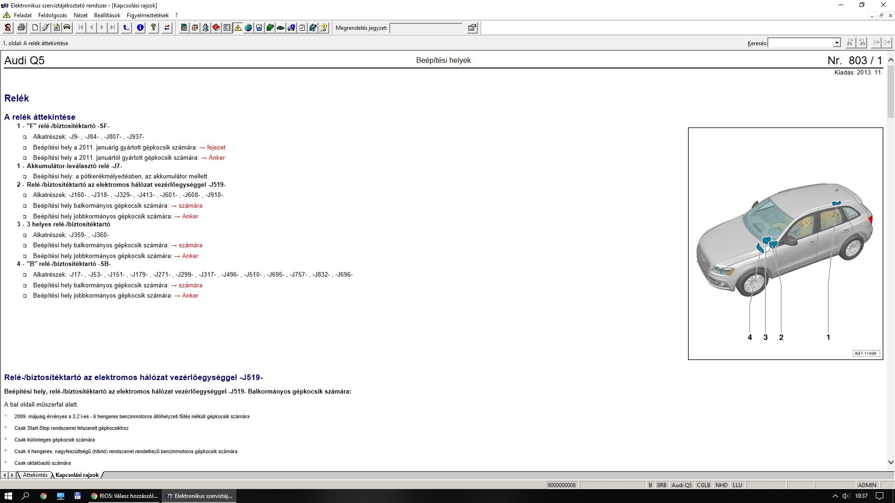Click the globe icon in toolbar
The image size is (895, 503).
pos(248,28)
